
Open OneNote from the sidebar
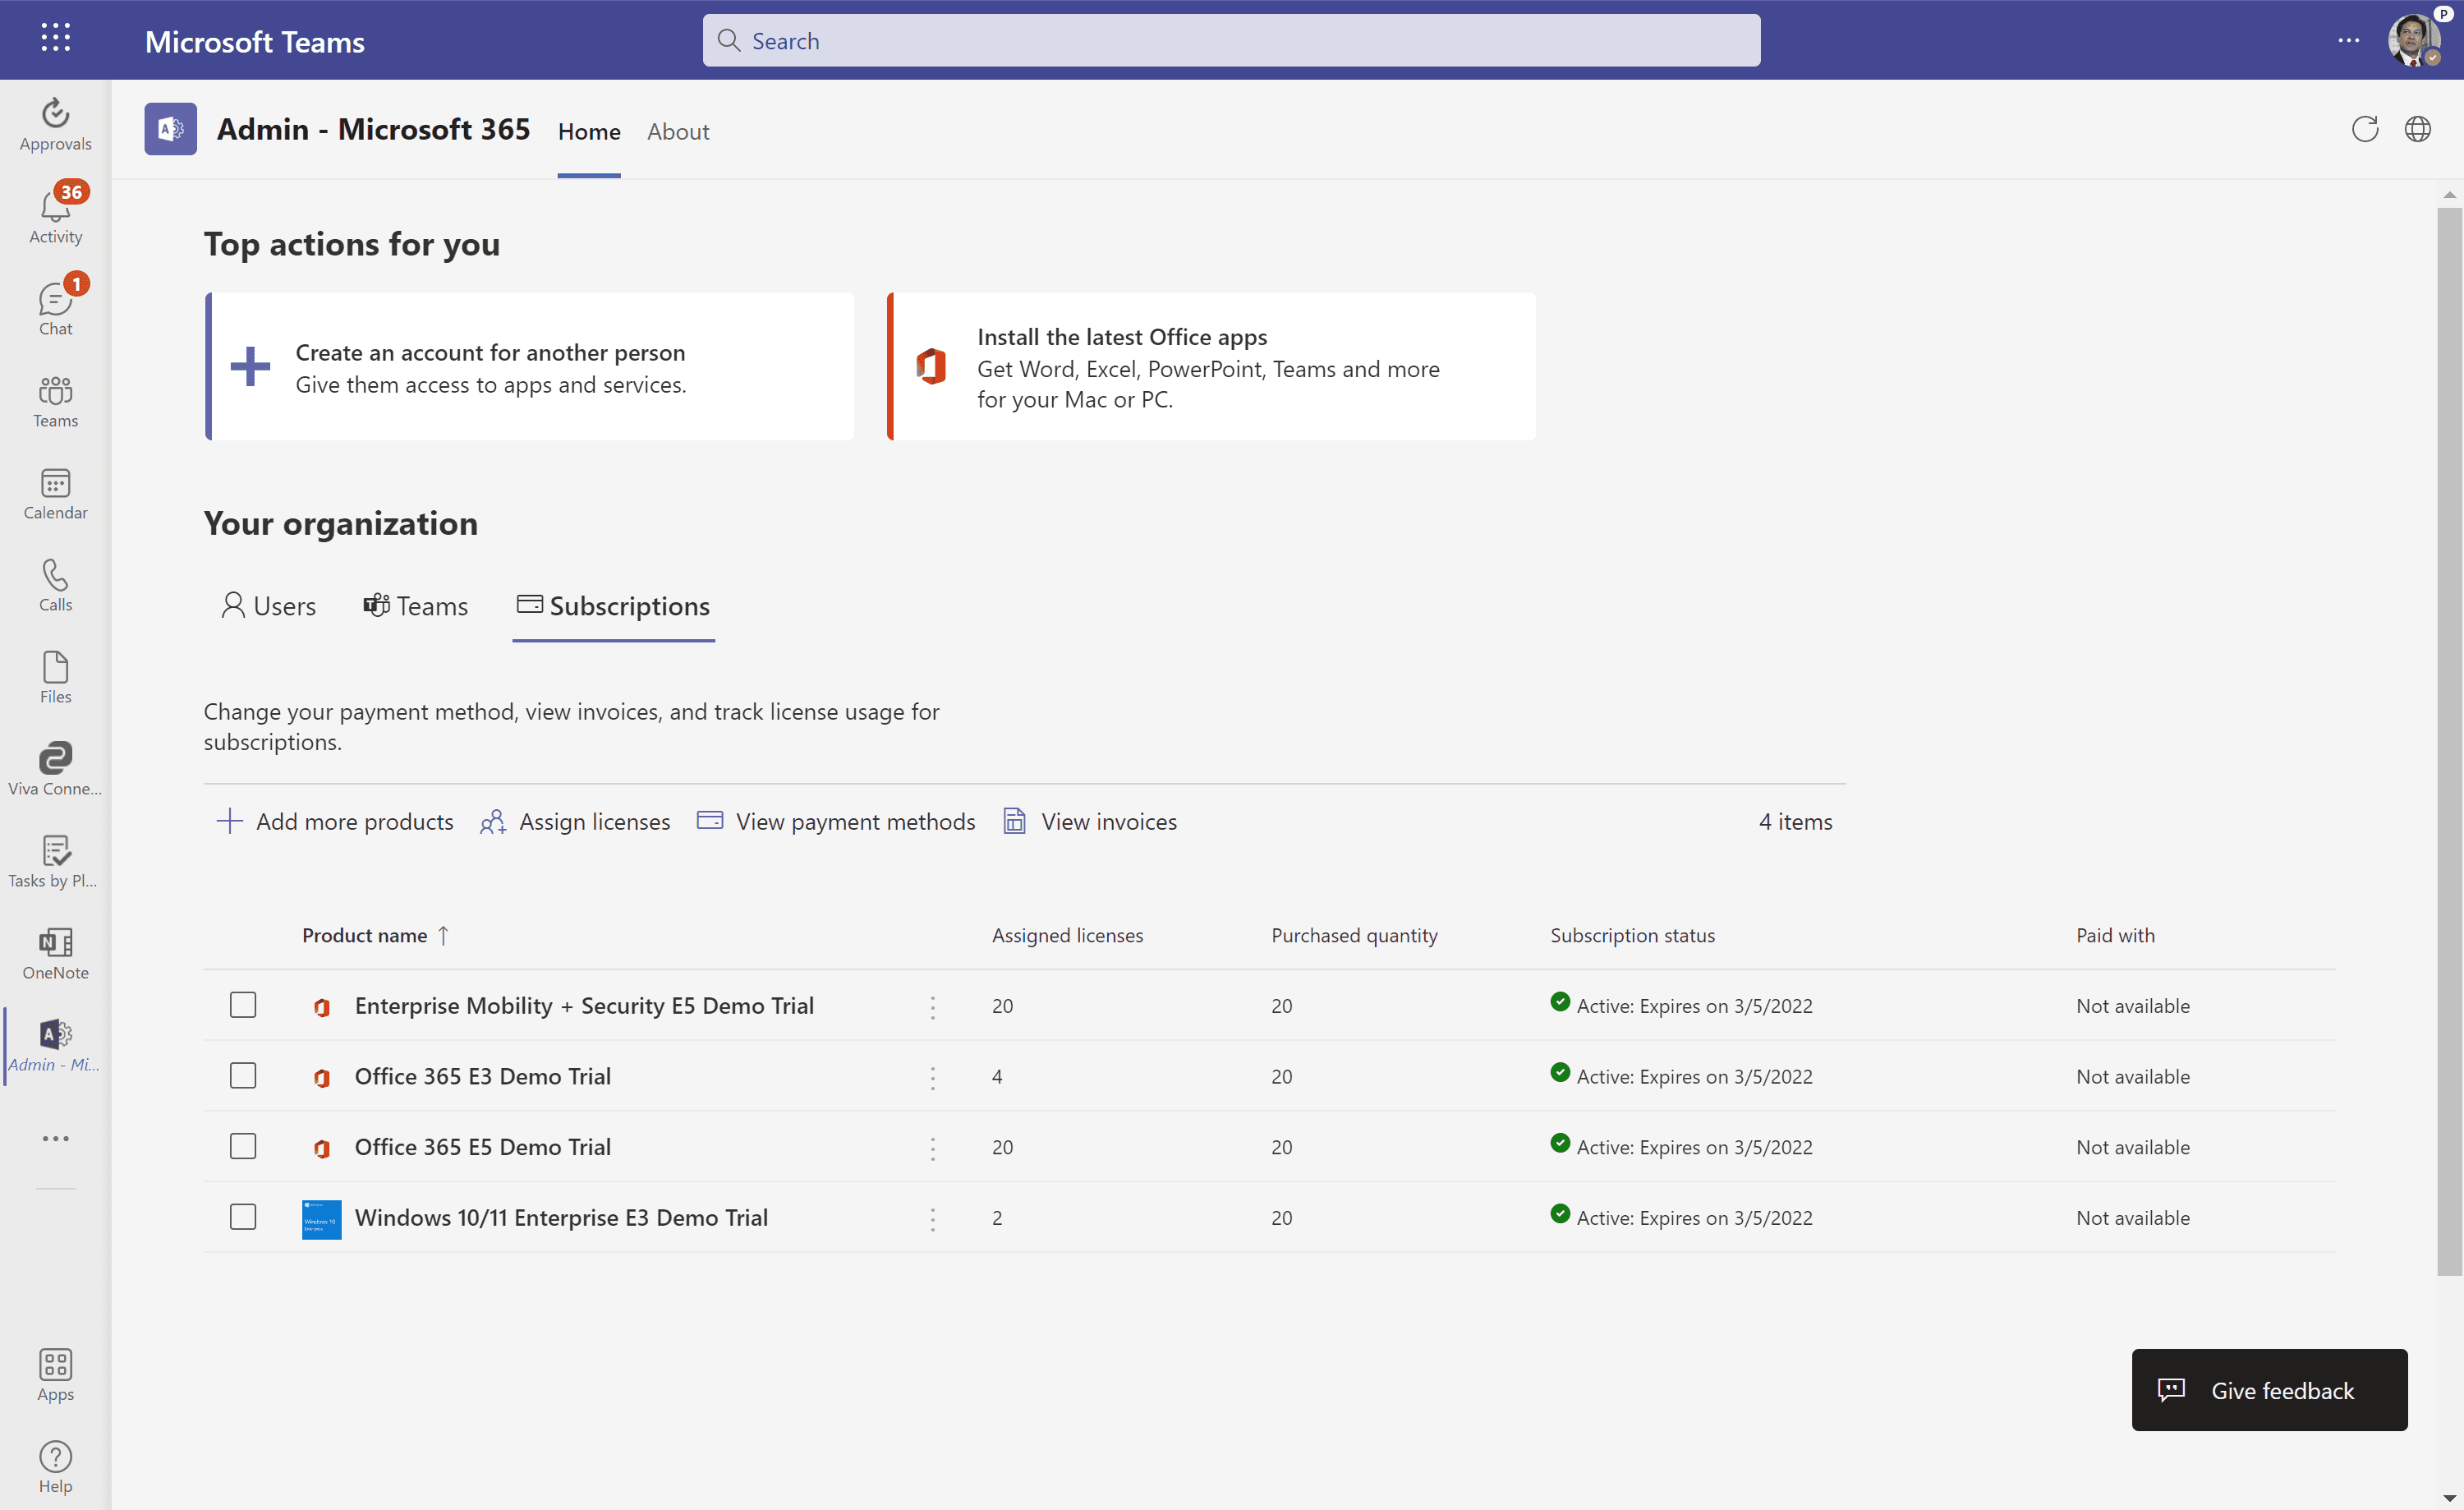pyautogui.click(x=55, y=952)
